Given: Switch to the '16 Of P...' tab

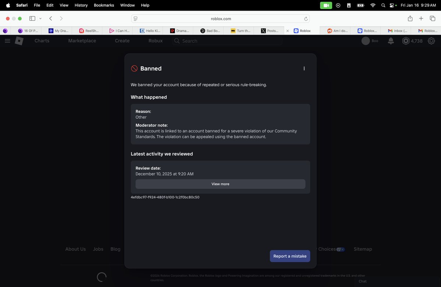Looking at the screenshot, I should (x=28, y=31).
